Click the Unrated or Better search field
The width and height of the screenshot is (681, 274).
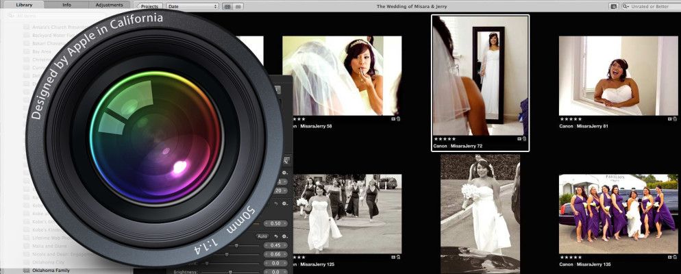coord(653,7)
